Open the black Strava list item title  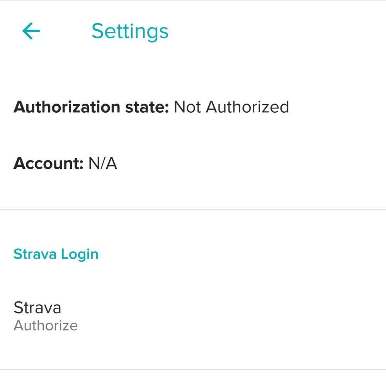(37, 308)
